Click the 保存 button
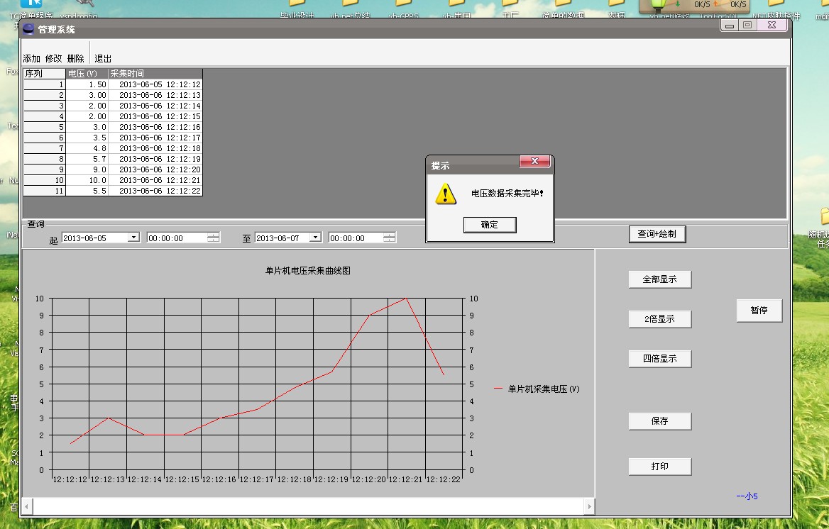This screenshot has height=529, width=829. tap(660, 421)
